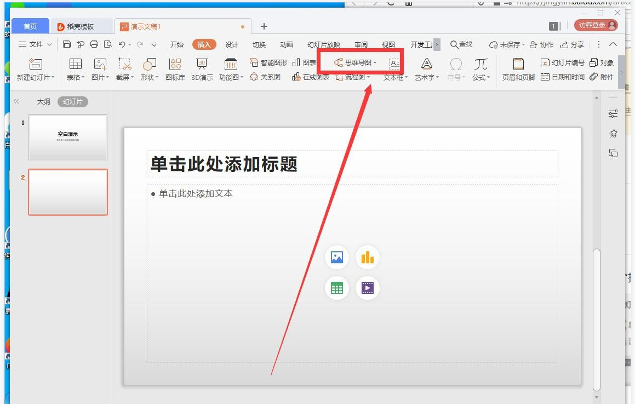The width and height of the screenshot is (635, 404).
Task: Switch the side panel to 大纲 view
Action: [43, 102]
